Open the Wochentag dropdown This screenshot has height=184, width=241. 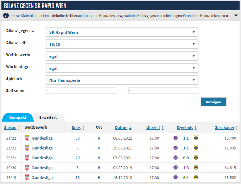[122, 68]
